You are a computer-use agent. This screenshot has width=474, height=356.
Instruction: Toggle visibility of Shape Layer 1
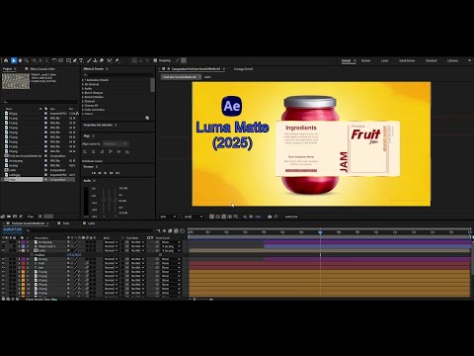click(x=3, y=246)
